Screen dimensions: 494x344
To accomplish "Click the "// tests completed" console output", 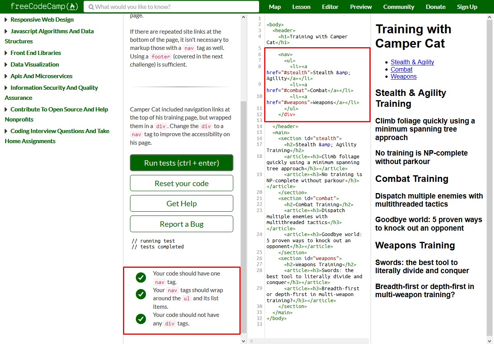I will (158, 246).
